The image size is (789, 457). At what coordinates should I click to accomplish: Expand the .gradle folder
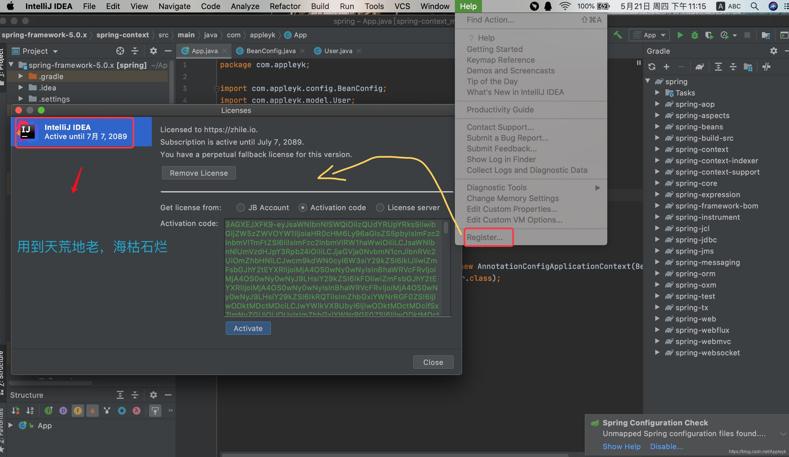21,76
